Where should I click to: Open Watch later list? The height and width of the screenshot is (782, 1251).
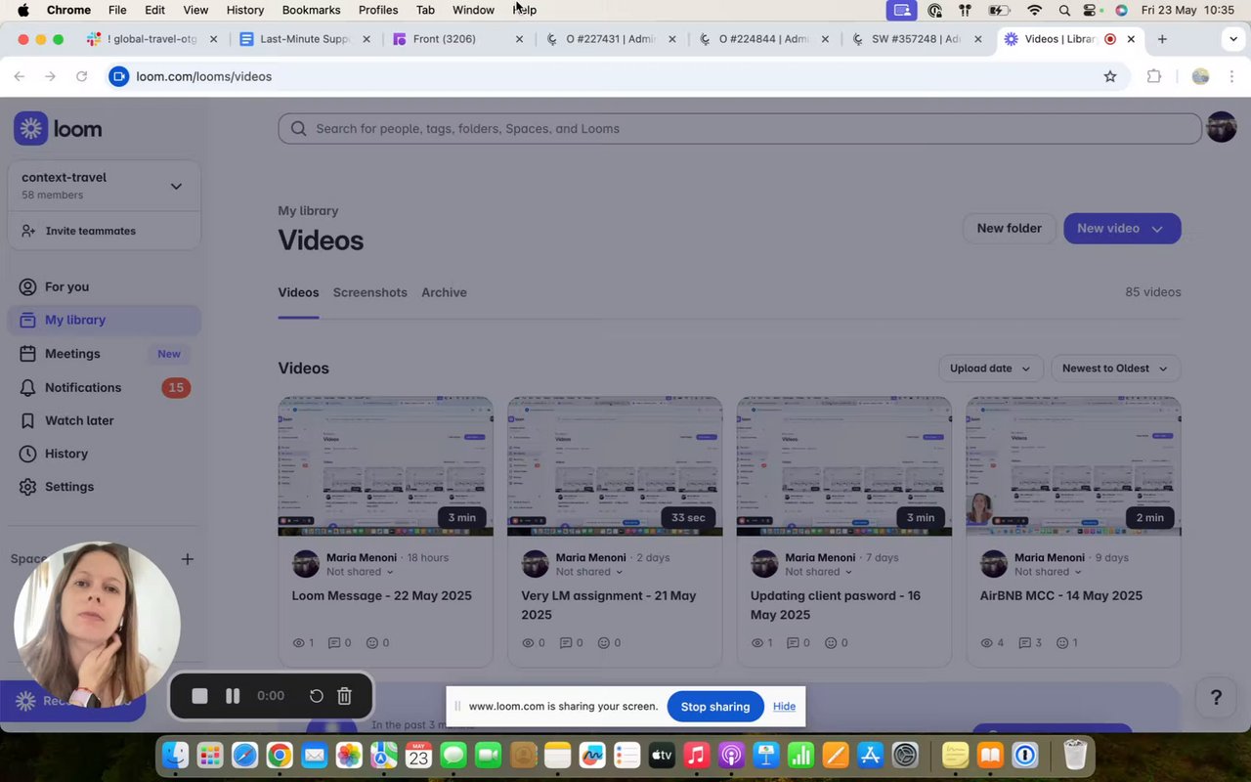point(79,420)
